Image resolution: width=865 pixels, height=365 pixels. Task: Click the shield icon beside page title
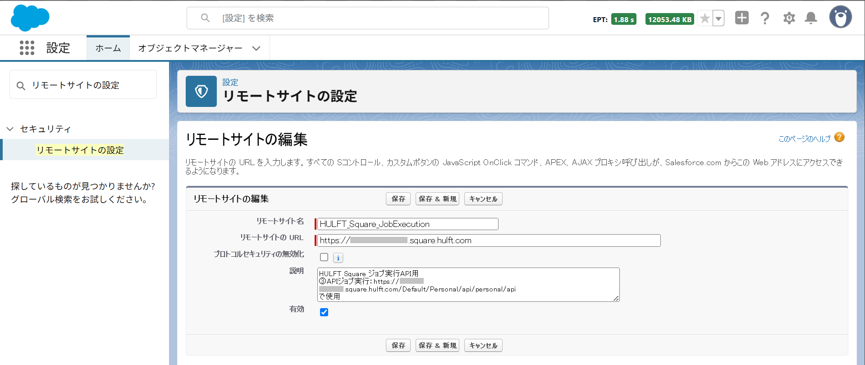201,91
